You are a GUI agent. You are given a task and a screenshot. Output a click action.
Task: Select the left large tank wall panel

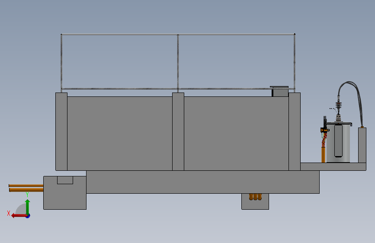(x=119, y=134)
